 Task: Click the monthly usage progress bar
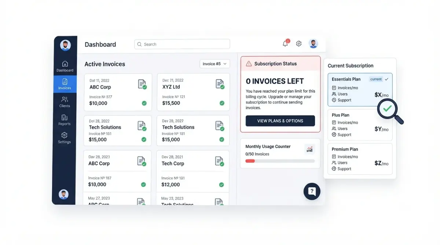tap(280, 161)
